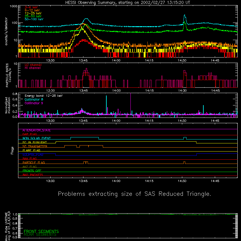Screen dimensions: 241x241
Task: Click the BAD_PACKETS flag label
Action: click(33, 175)
